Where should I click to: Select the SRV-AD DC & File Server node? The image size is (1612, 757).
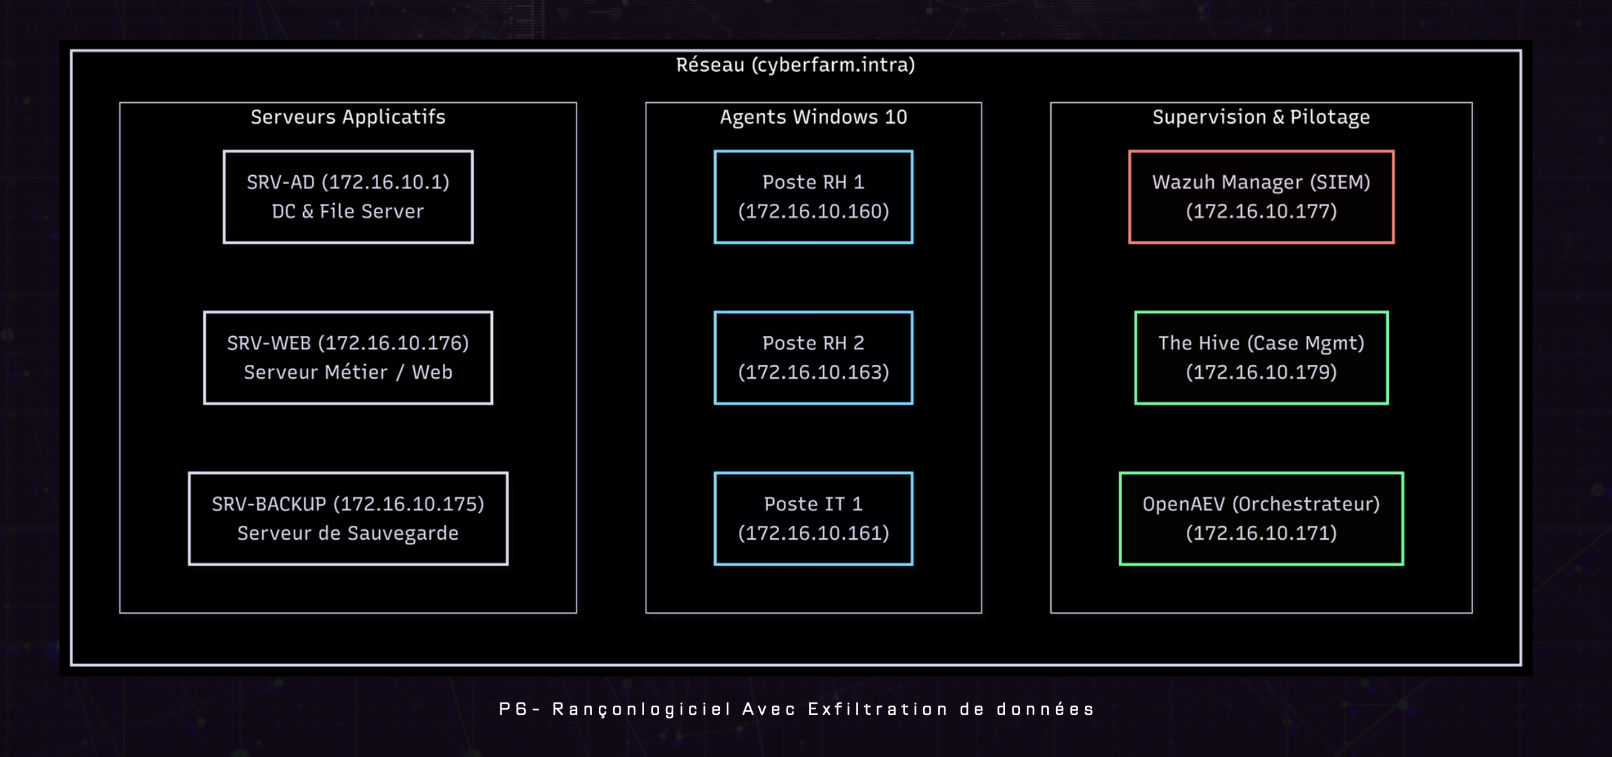point(348,196)
